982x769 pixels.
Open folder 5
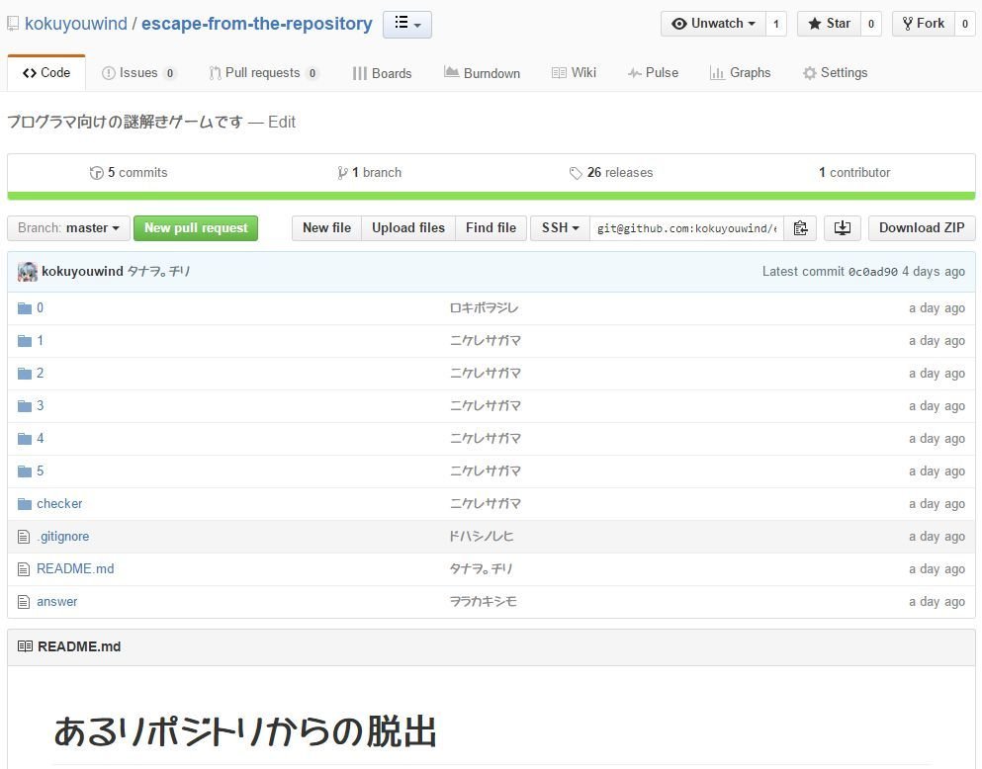(41, 470)
